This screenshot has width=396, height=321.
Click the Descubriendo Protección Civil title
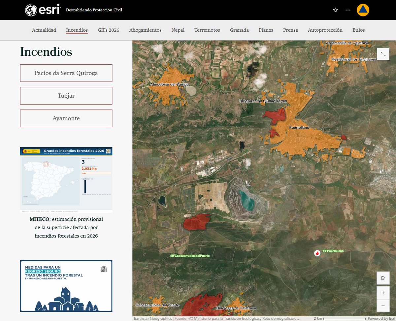click(94, 10)
